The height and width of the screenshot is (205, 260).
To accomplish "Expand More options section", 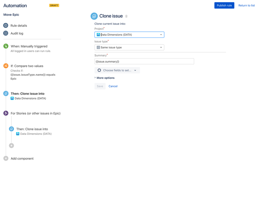I will 104,78.
